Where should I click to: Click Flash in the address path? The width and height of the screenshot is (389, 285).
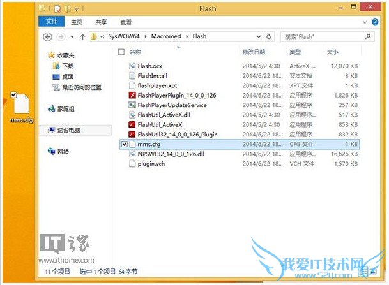click(199, 36)
